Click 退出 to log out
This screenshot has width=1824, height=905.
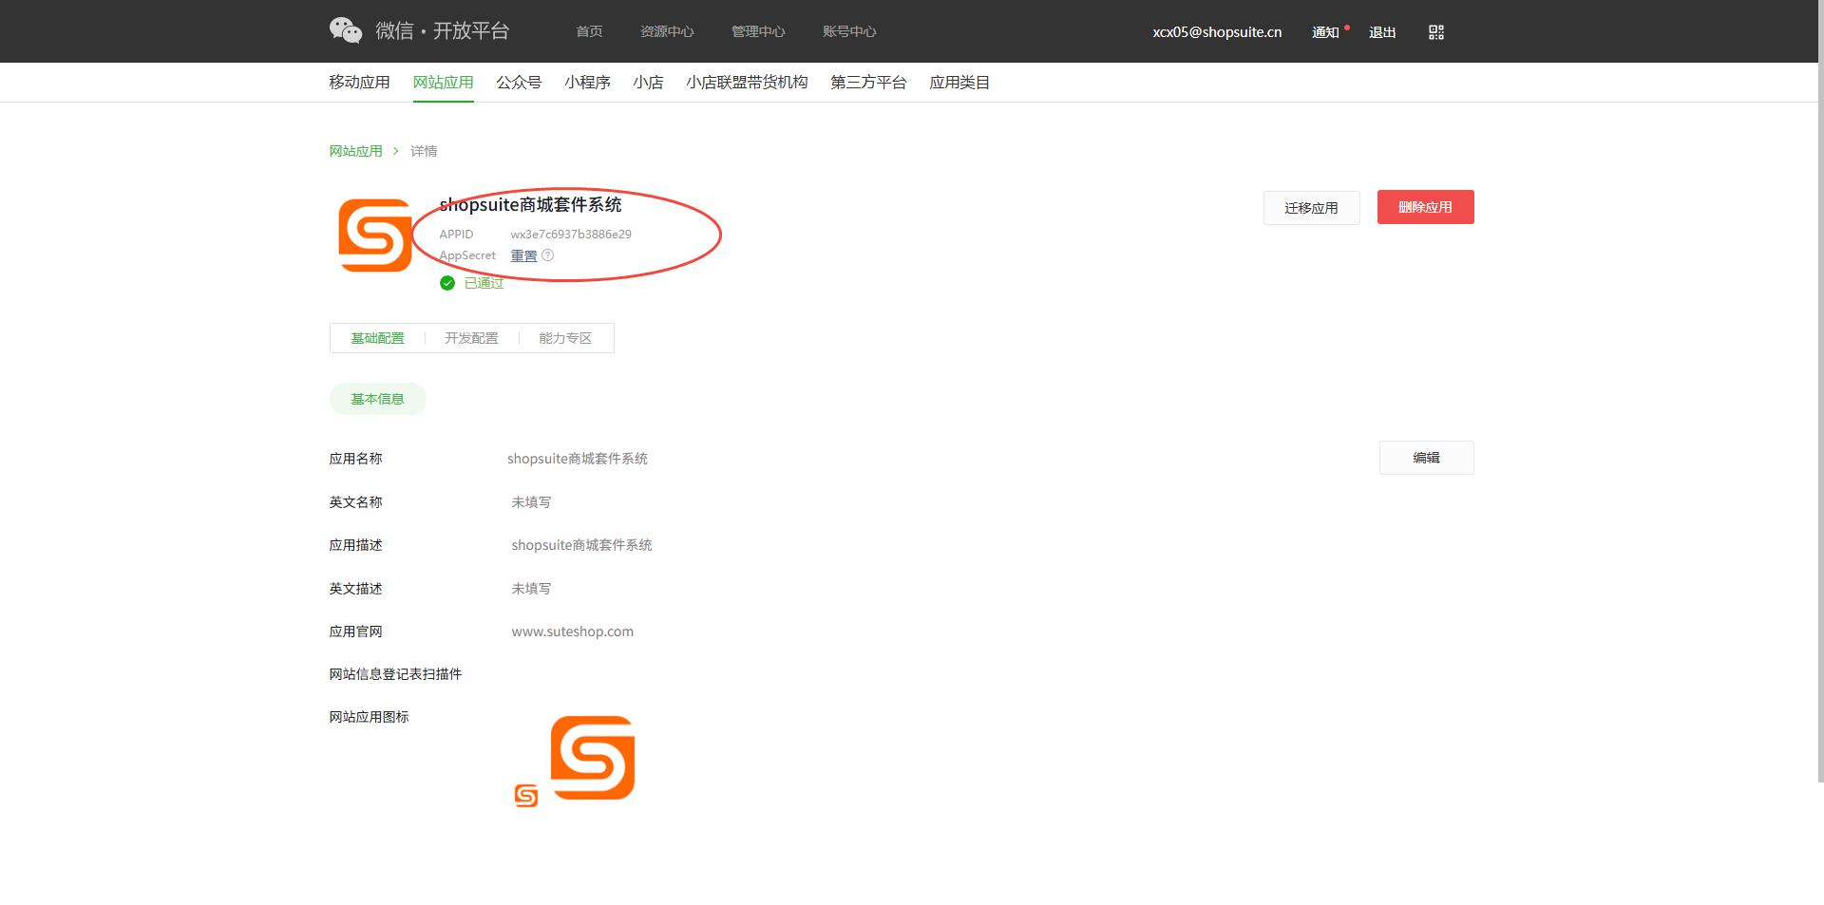coord(1382,32)
